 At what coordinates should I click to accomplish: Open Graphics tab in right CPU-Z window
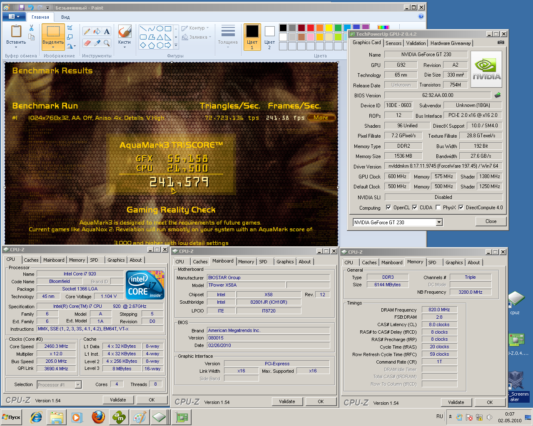tap(454, 263)
